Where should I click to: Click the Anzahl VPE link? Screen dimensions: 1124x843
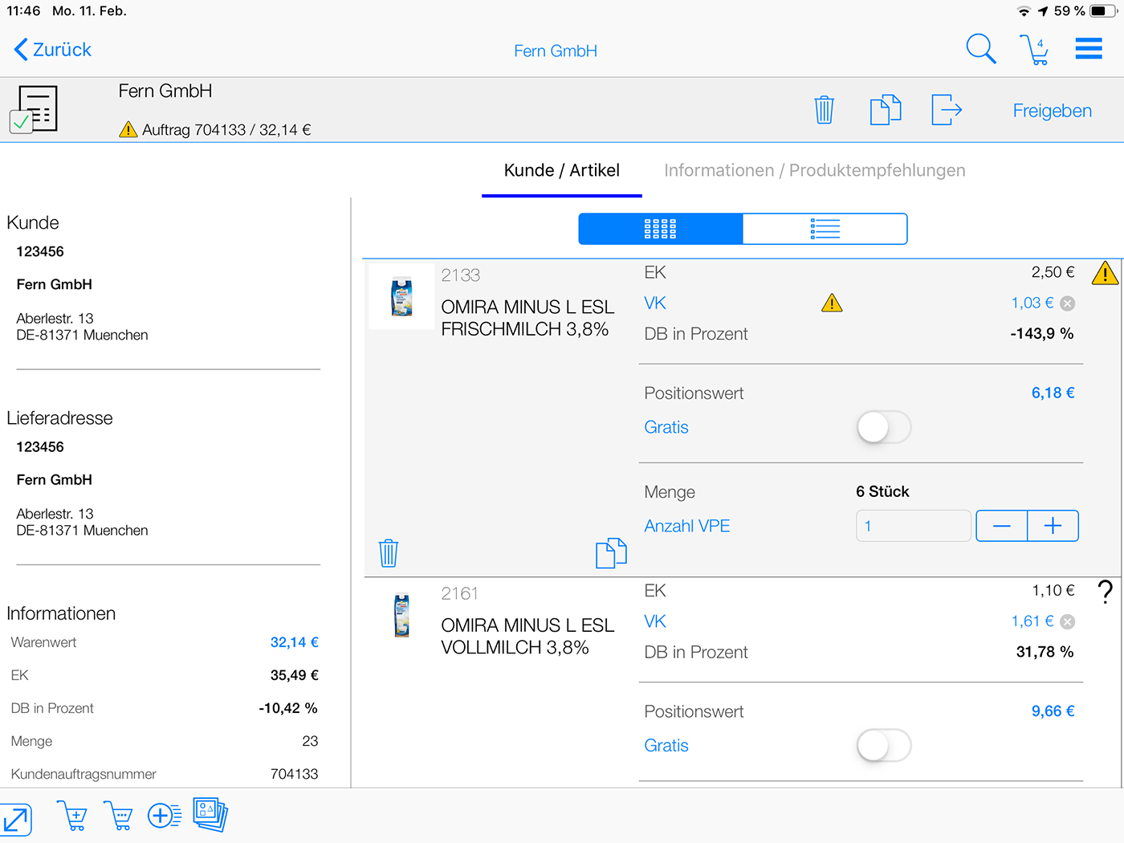(x=686, y=526)
